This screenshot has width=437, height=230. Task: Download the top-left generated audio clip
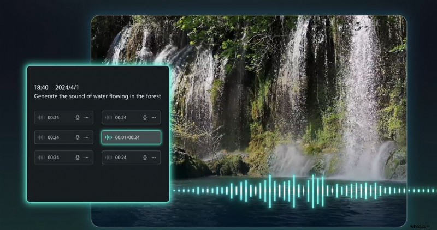tap(78, 118)
